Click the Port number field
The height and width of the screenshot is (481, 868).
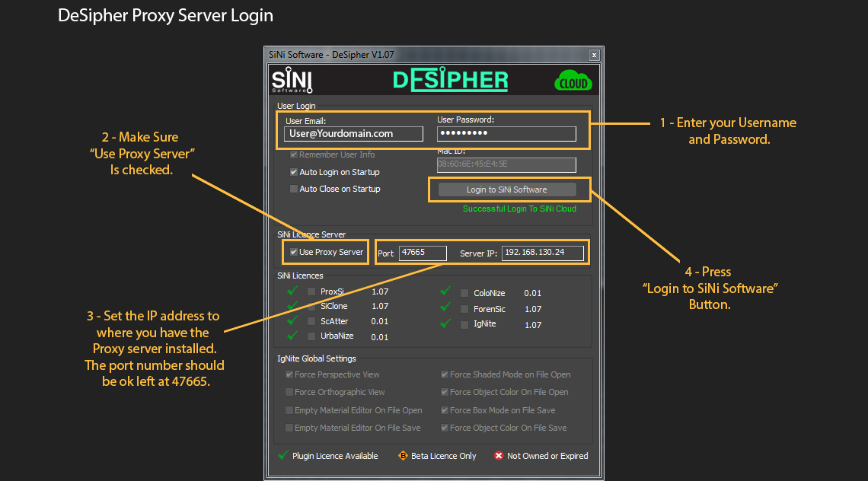[x=423, y=253]
